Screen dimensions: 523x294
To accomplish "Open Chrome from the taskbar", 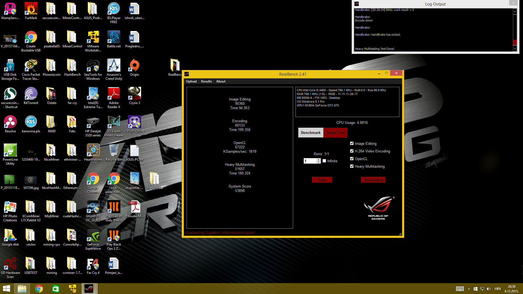I will [39, 289].
